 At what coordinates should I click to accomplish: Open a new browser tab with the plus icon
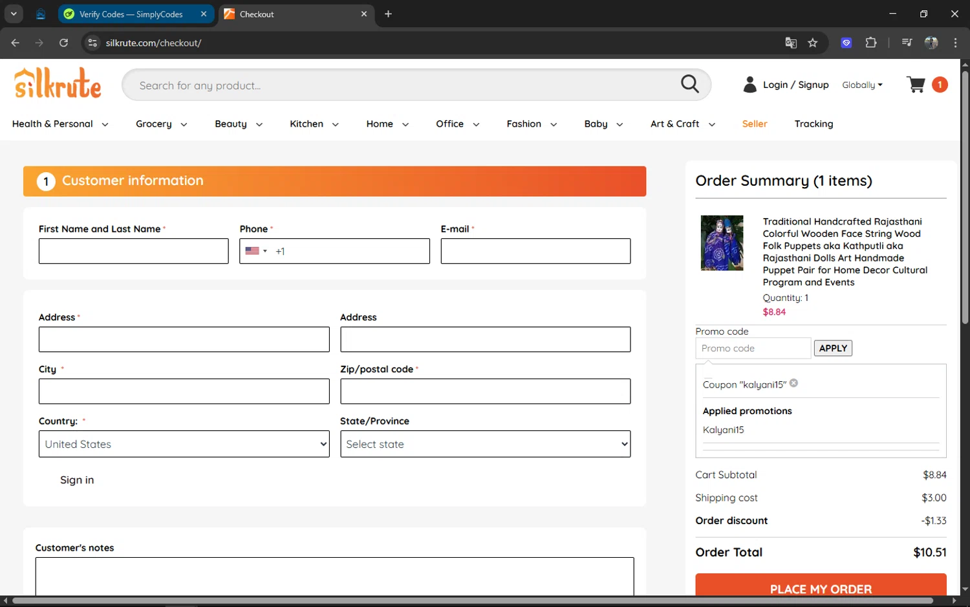(x=388, y=14)
